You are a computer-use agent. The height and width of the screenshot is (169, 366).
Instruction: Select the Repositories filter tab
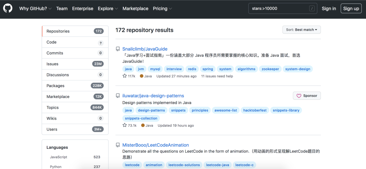click(x=75, y=31)
